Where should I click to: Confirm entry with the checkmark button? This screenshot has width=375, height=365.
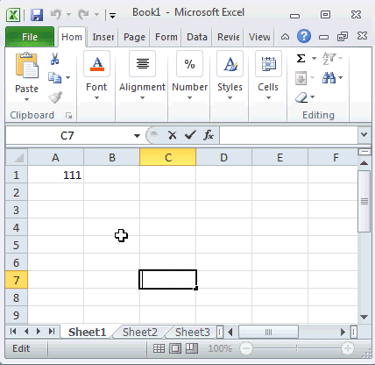pos(190,135)
